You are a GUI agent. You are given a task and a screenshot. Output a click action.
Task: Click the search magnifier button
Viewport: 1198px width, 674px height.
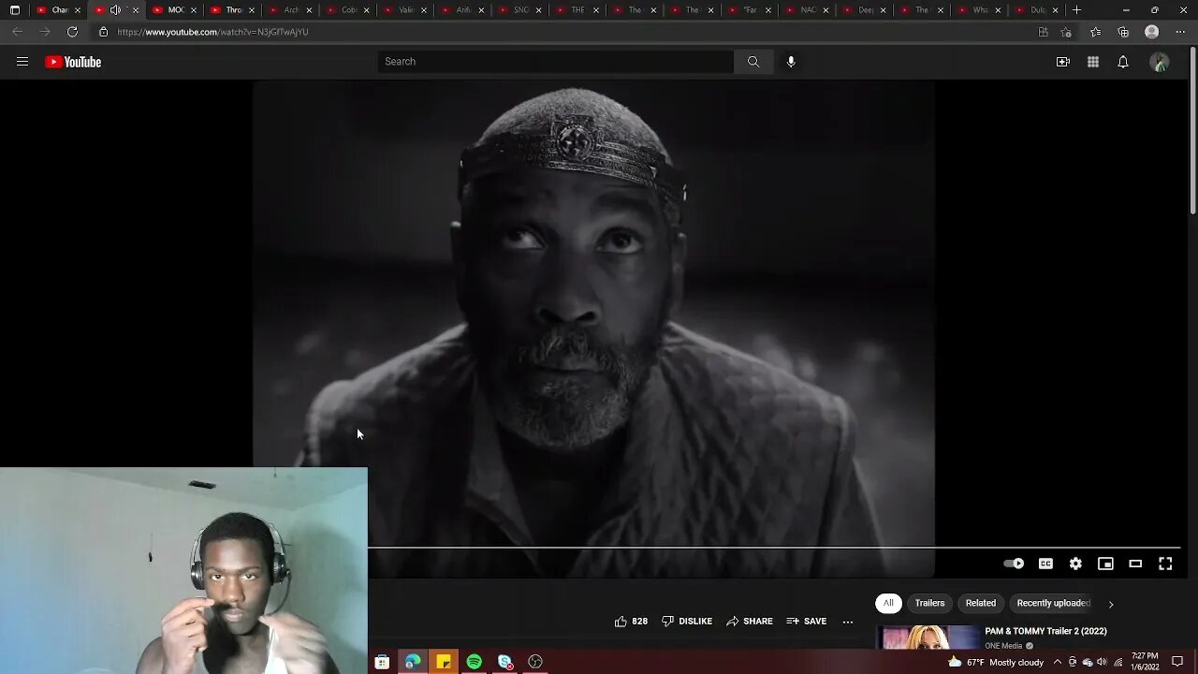coord(753,62)
